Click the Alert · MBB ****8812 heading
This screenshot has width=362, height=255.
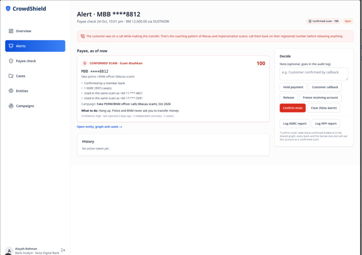pyautogui.click(x=109, y=14)
